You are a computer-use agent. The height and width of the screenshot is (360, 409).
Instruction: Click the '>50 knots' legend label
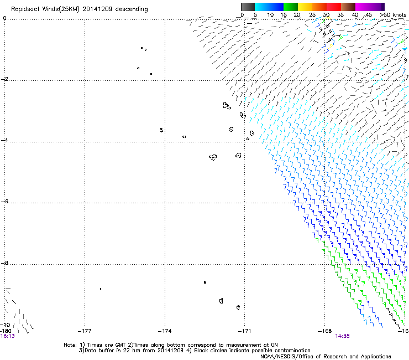393,14
